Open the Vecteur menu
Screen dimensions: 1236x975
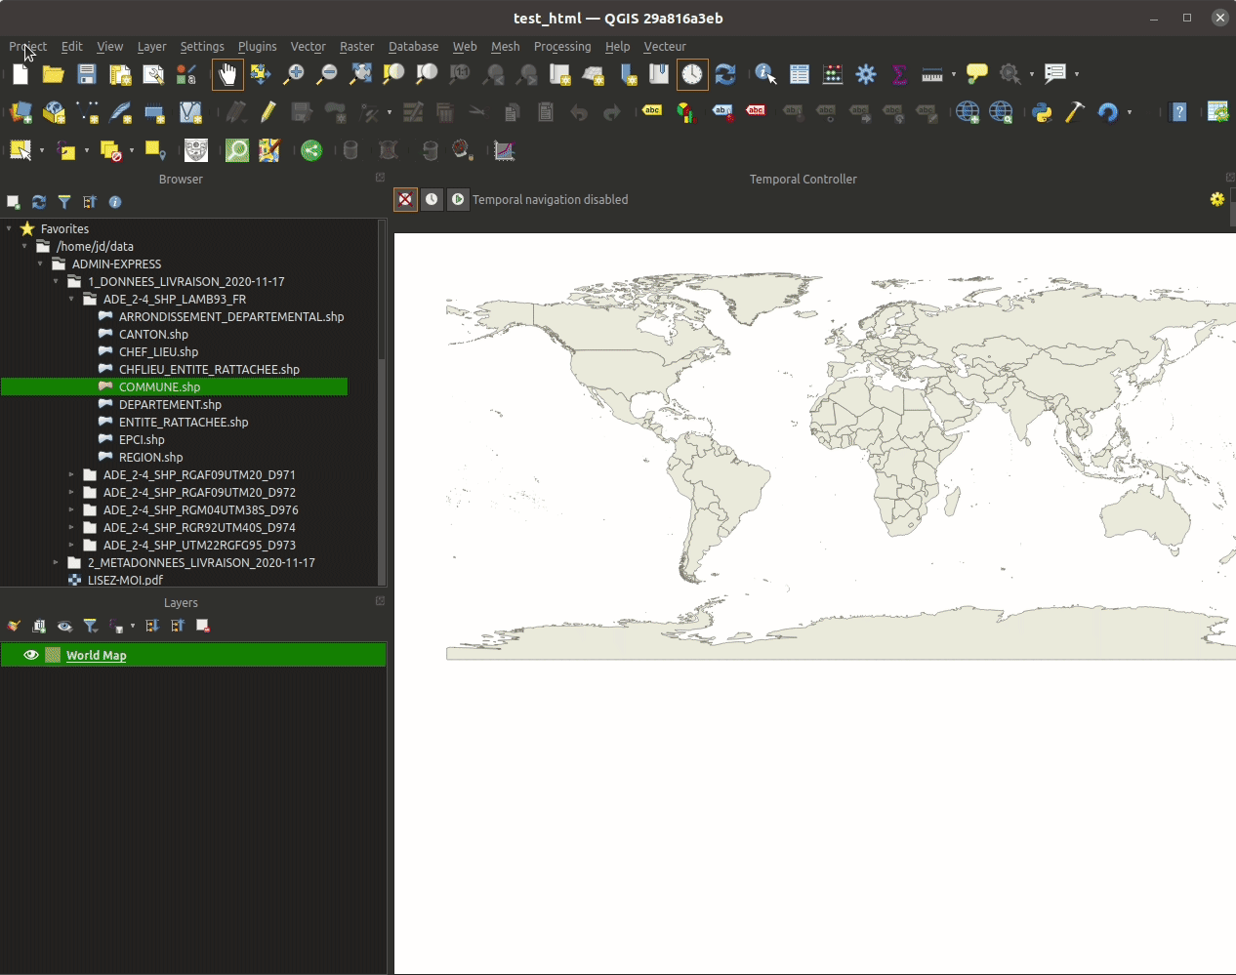pos(665,46)
